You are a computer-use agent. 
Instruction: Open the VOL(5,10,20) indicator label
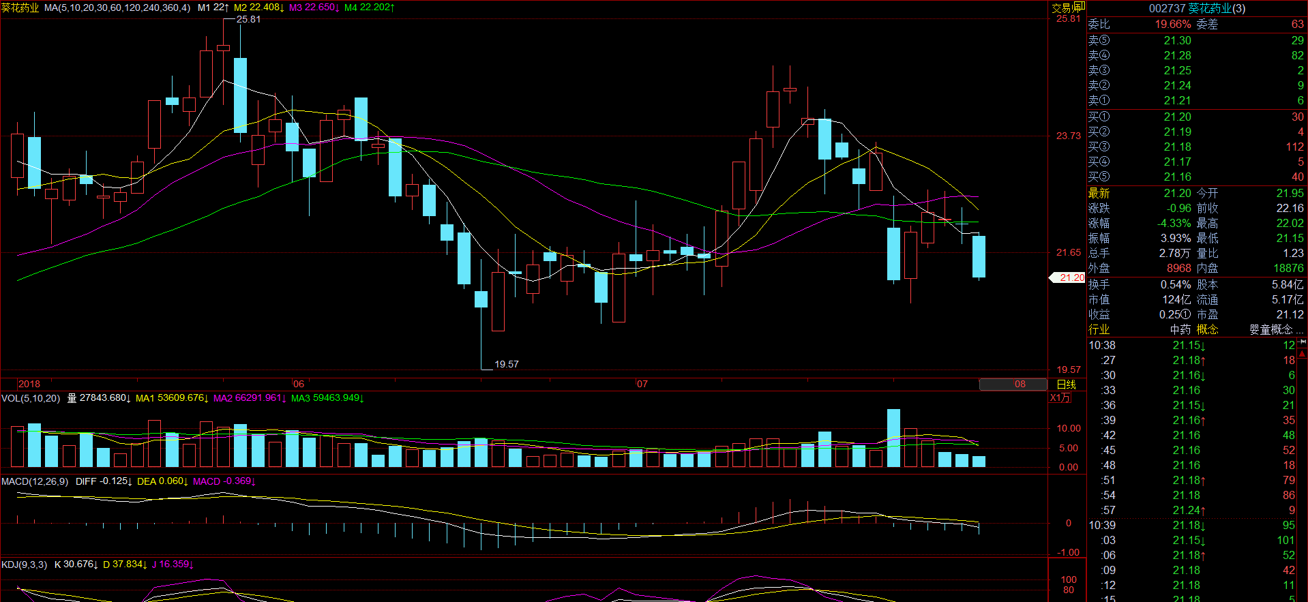pos(31,398)
